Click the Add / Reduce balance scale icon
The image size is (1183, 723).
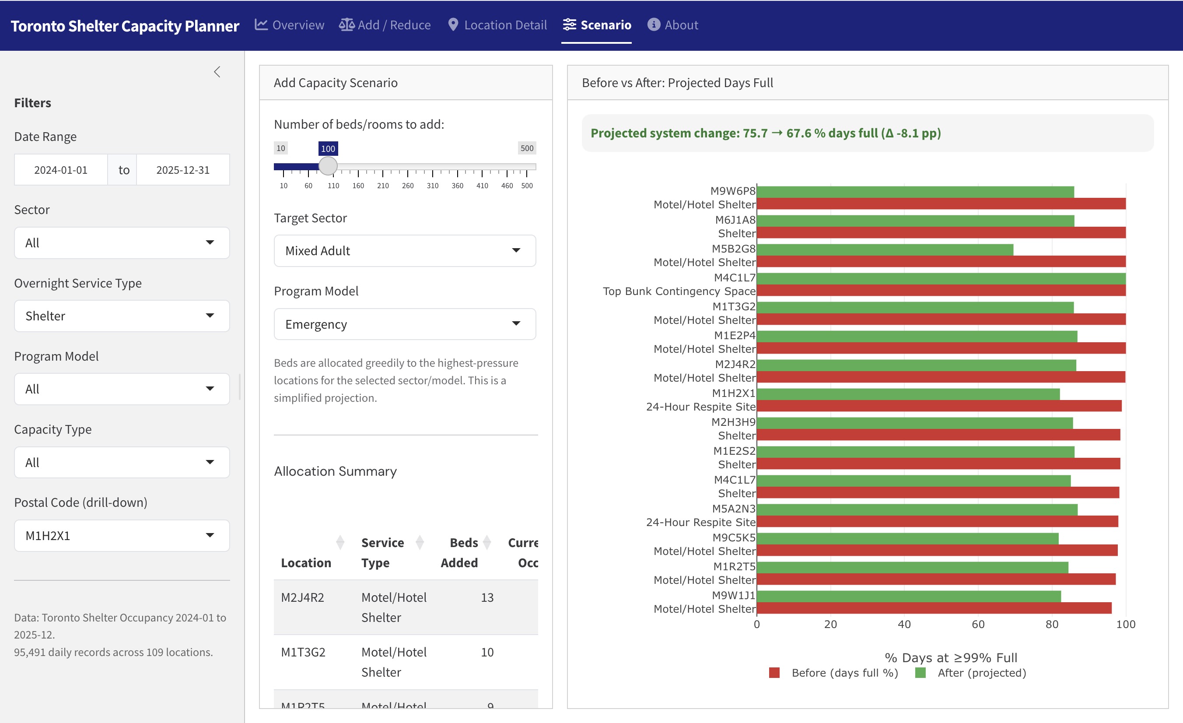click(346, 25)
